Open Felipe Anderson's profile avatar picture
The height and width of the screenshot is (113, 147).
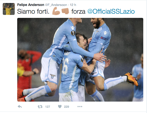click(x=9, y=9)
